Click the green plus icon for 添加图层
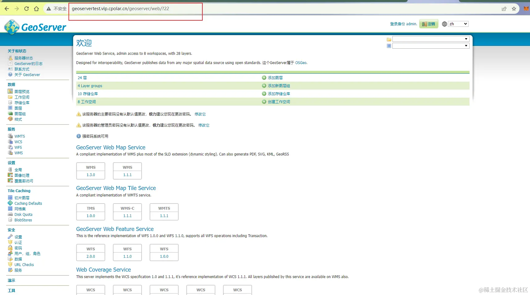The height and width of the screenshot is (295, 530). pos(264,78)
